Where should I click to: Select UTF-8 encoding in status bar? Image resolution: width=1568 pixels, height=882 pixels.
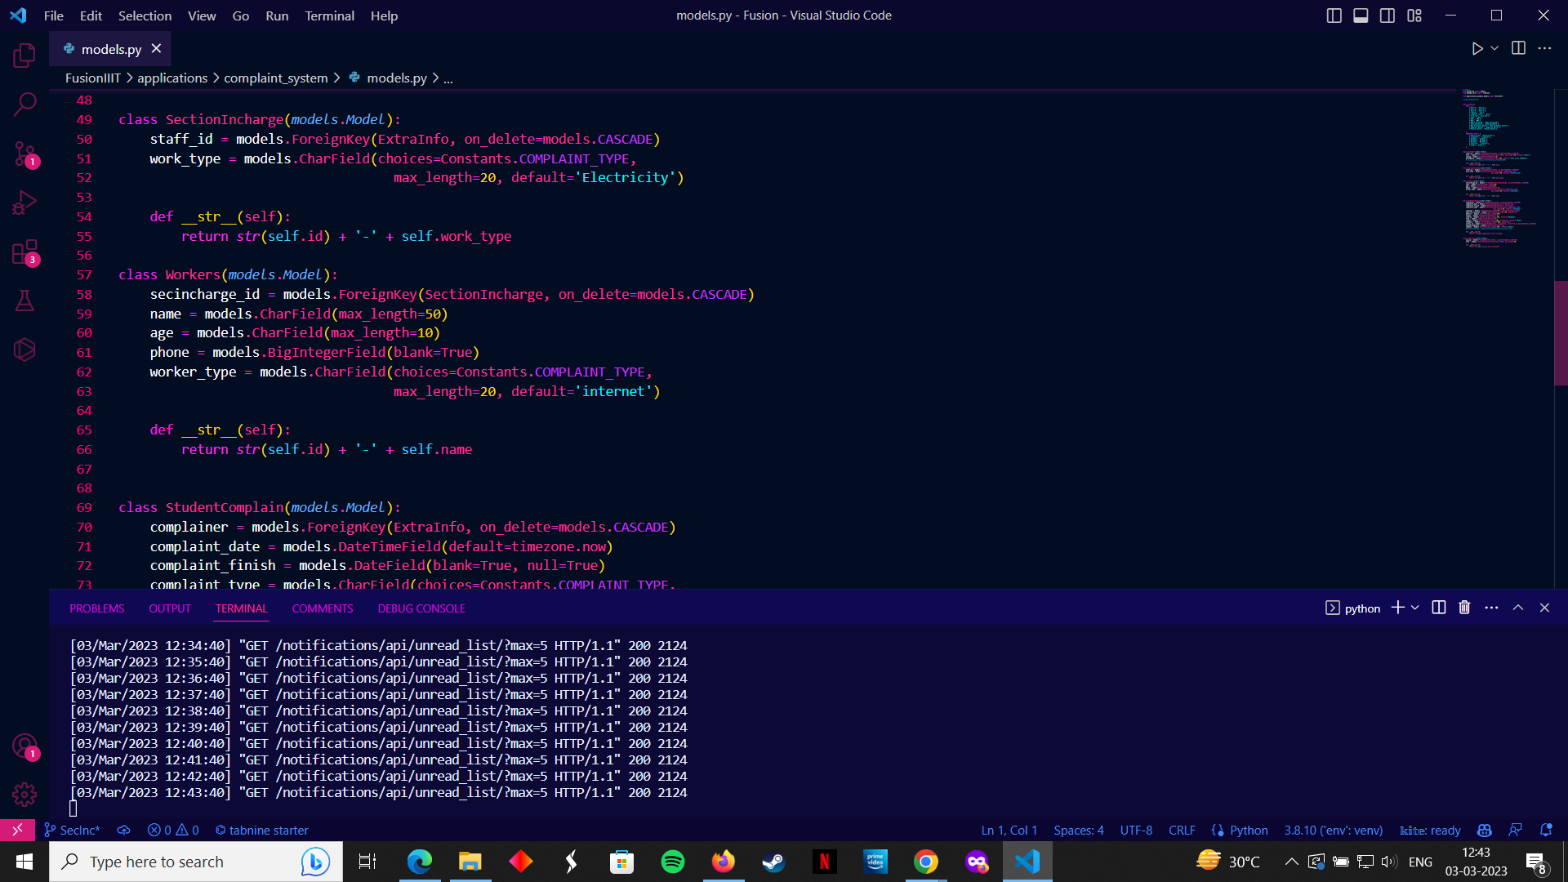coord(1136,830)
